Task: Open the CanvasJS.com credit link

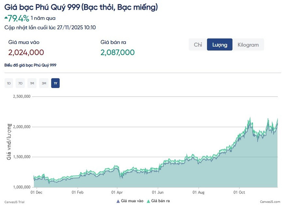Action: pyautogui.click(x=270, y=202)
